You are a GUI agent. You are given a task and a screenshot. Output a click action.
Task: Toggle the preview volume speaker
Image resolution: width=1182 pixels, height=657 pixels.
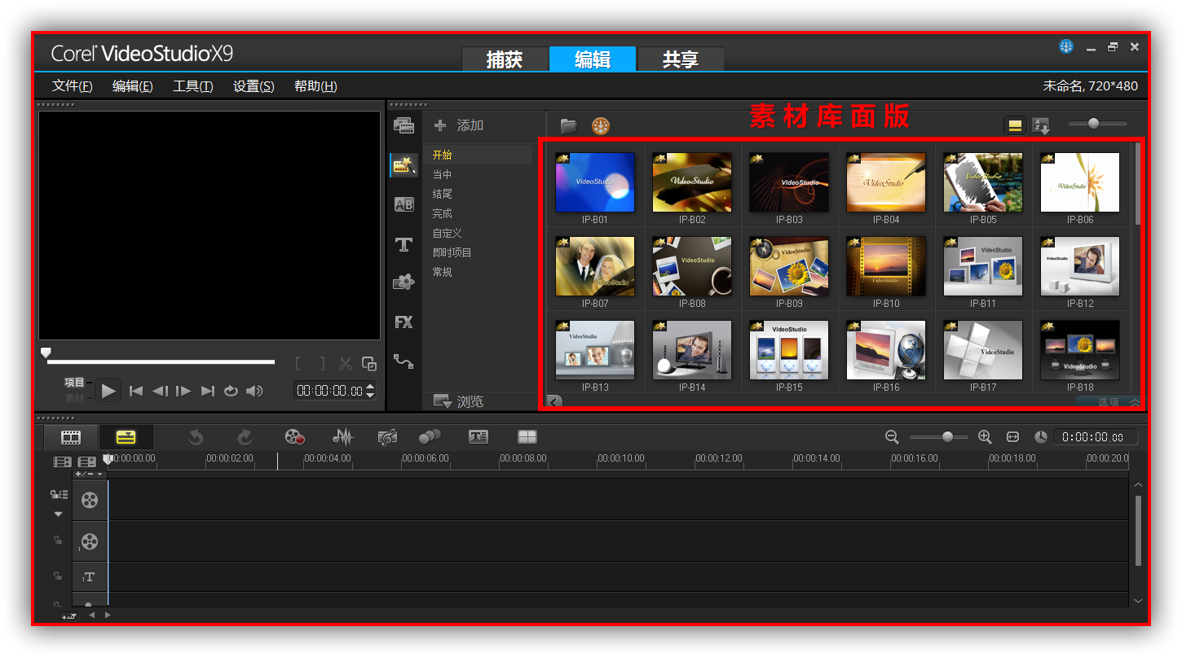[x=254, y=391]
